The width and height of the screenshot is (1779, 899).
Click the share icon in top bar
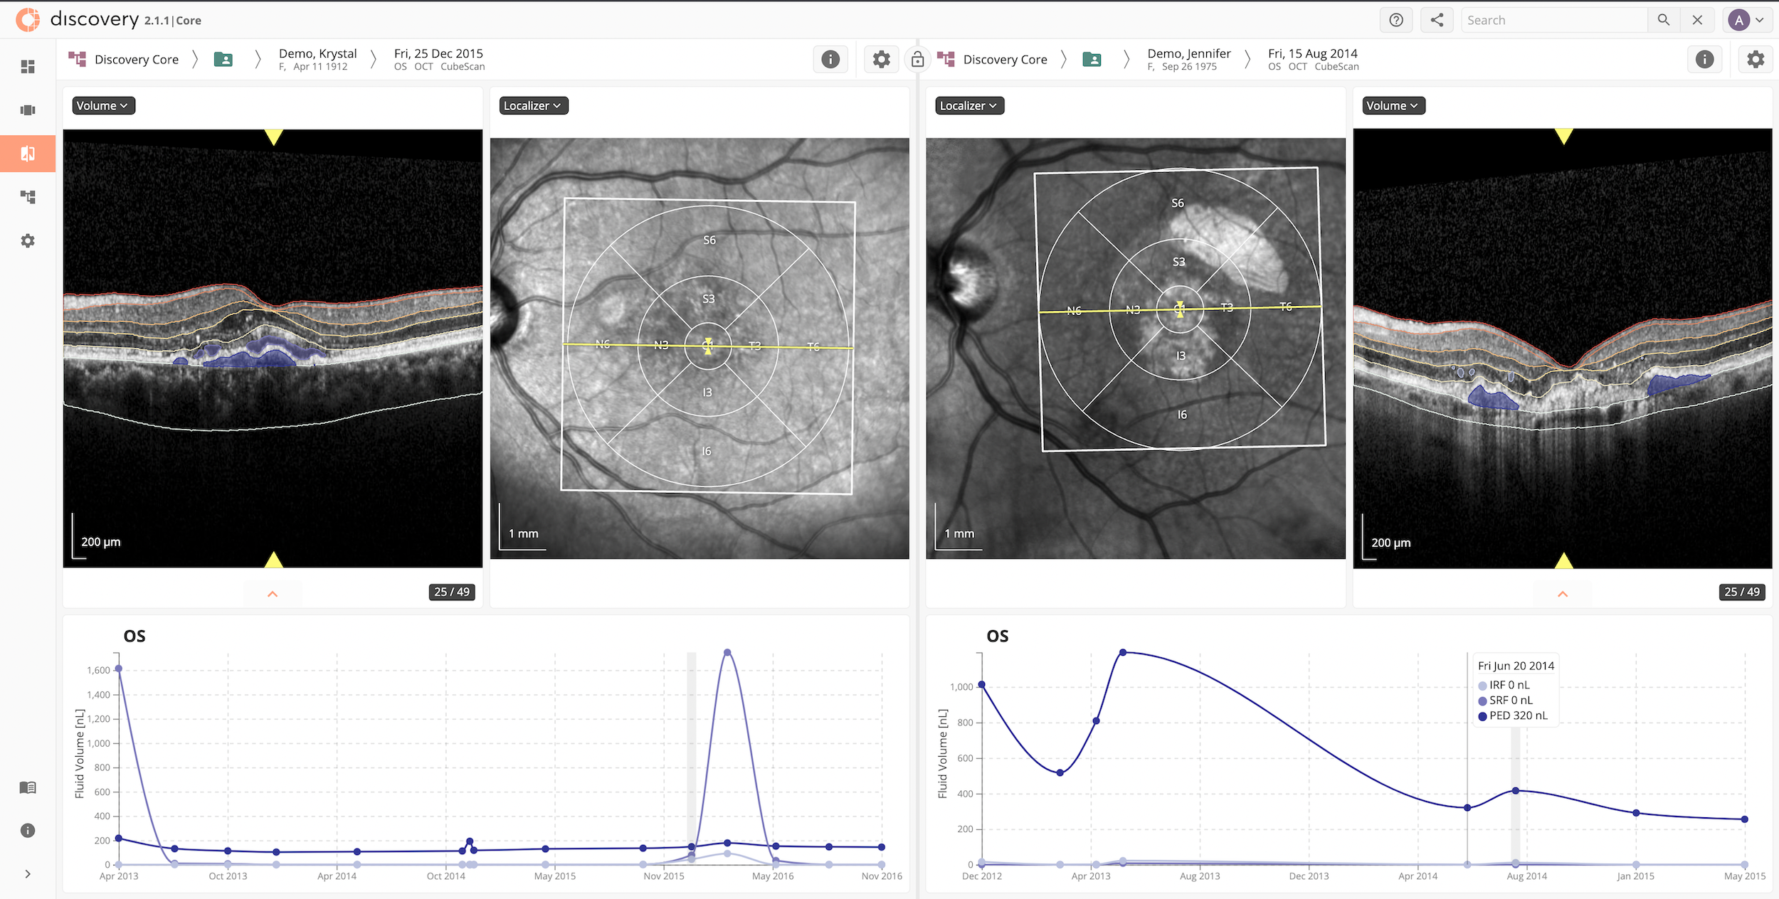point(1437,20)
